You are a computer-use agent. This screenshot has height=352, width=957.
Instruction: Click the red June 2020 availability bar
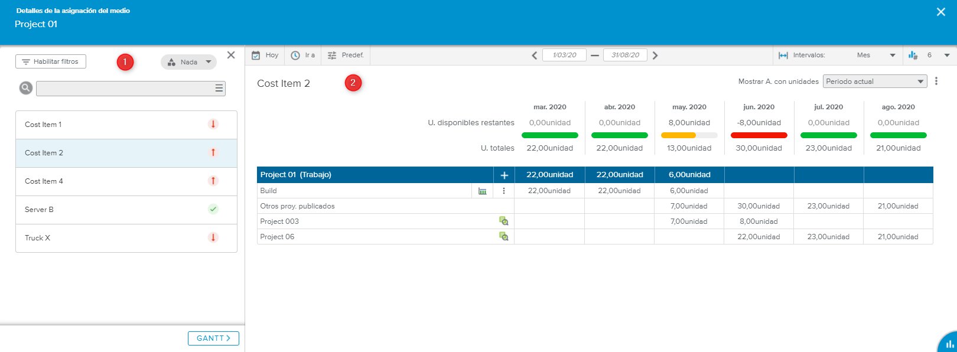point(759,135)
